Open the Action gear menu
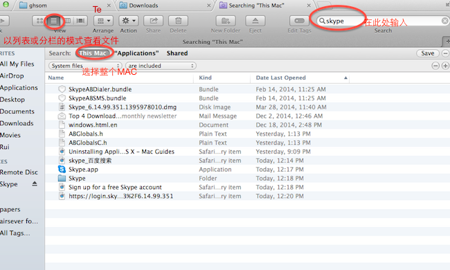 click(x=129, y=21)
